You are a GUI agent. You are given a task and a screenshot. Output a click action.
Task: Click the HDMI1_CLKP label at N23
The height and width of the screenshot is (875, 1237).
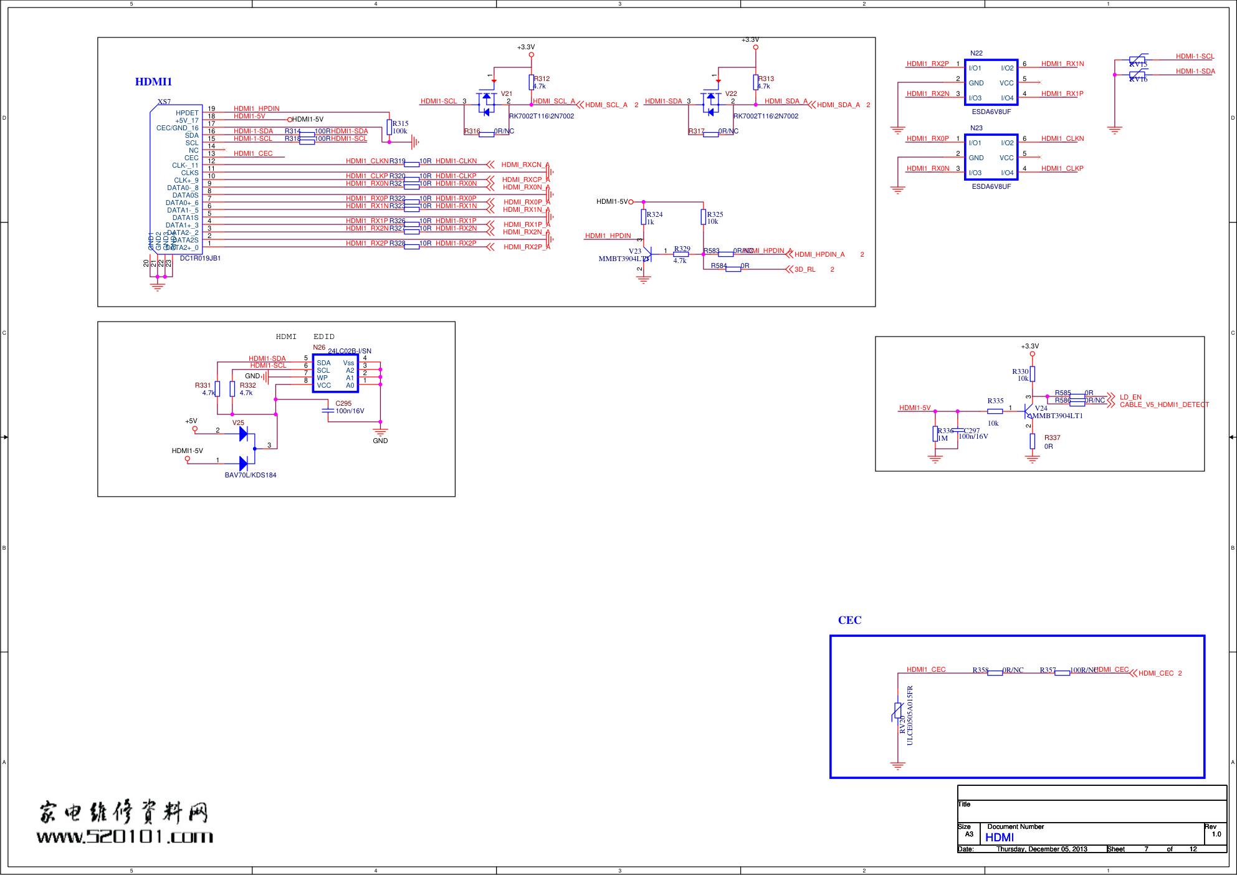(x=1062, y=168)
